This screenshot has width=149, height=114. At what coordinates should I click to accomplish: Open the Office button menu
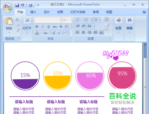7,8
